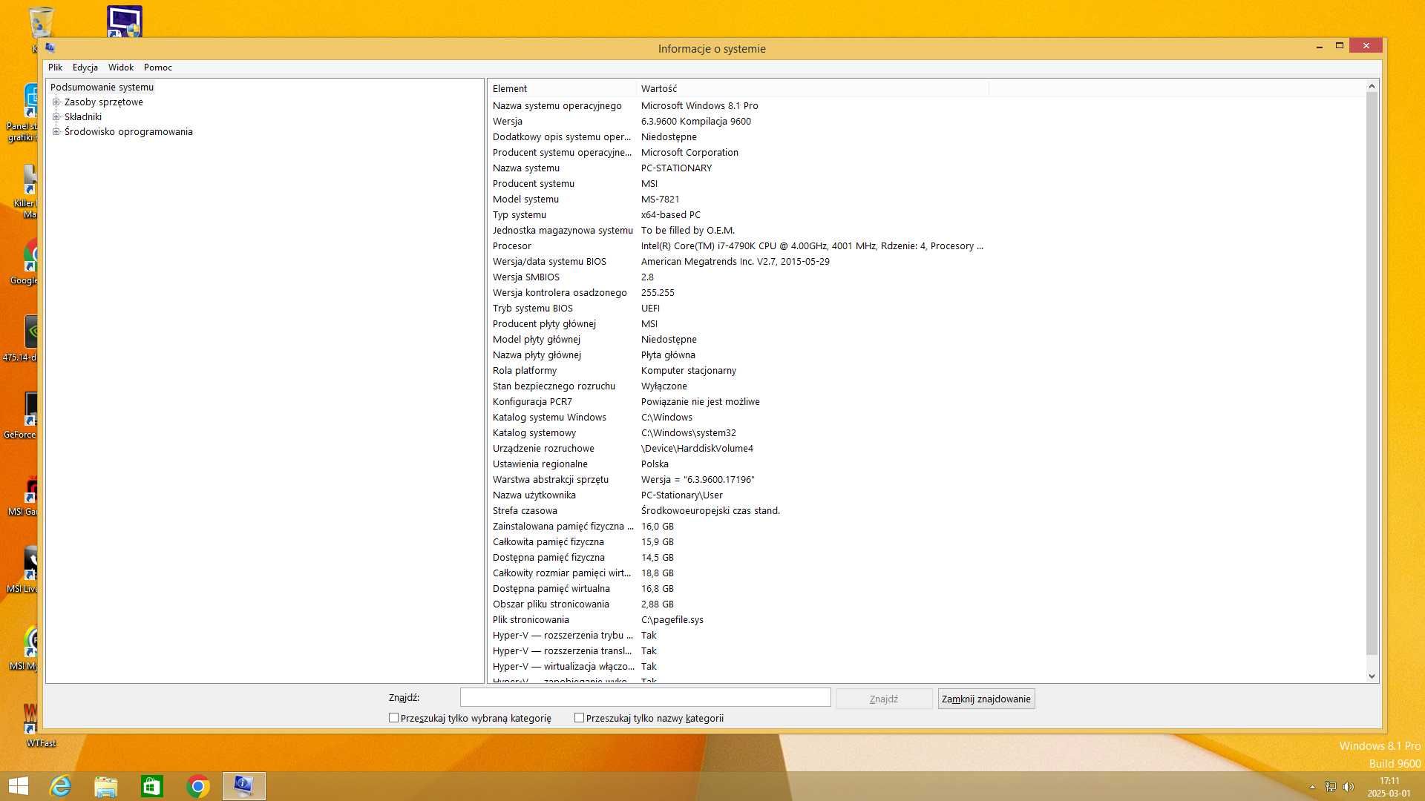This screenshot has height=801, width=1425.
Task: Expand the Składniki tree node
Action: [x=56, y=117]
